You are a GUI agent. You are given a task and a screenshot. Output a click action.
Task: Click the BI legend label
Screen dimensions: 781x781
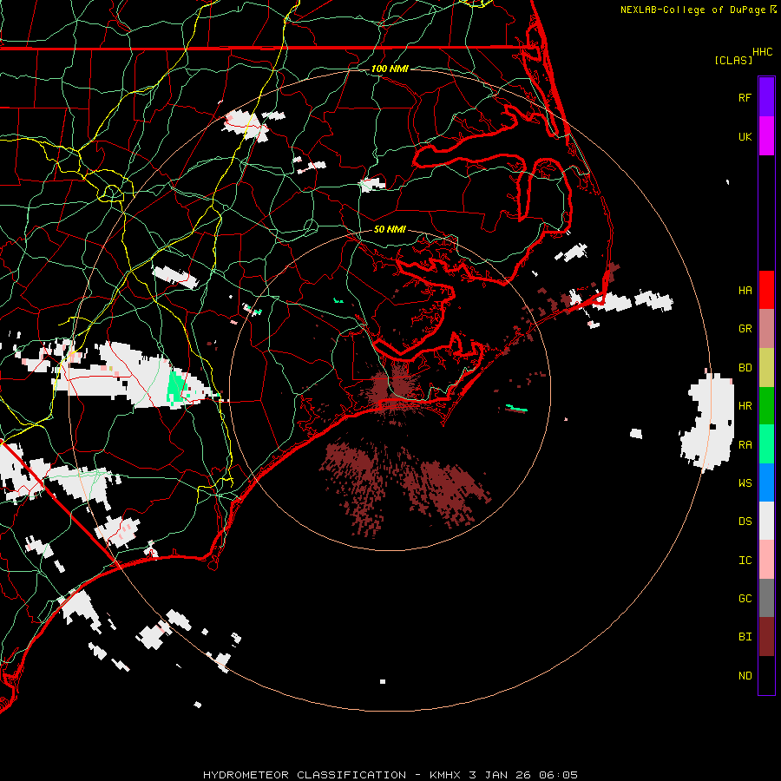click(x=745, y=637)
